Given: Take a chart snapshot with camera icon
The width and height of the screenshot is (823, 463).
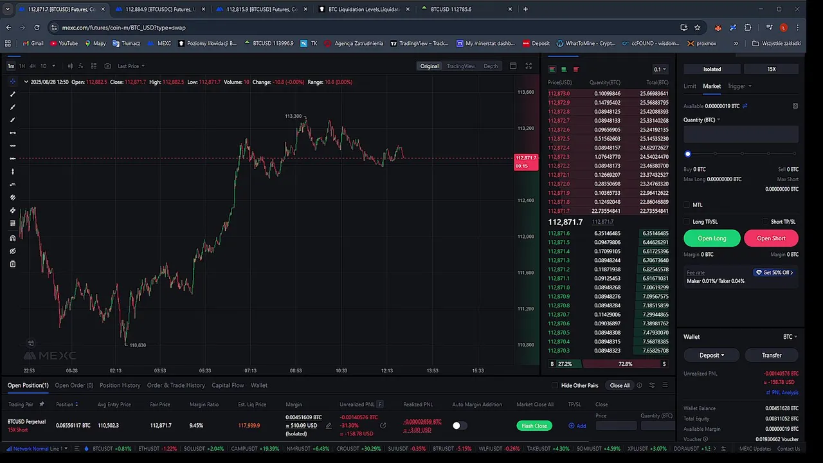Looking at the screenshot, I should point(107,66).
